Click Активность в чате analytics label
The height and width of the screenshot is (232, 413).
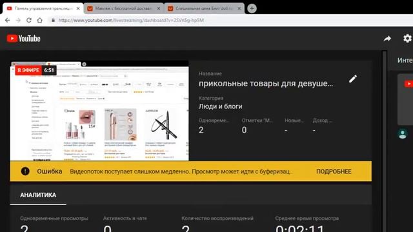(x=125, y=218)
